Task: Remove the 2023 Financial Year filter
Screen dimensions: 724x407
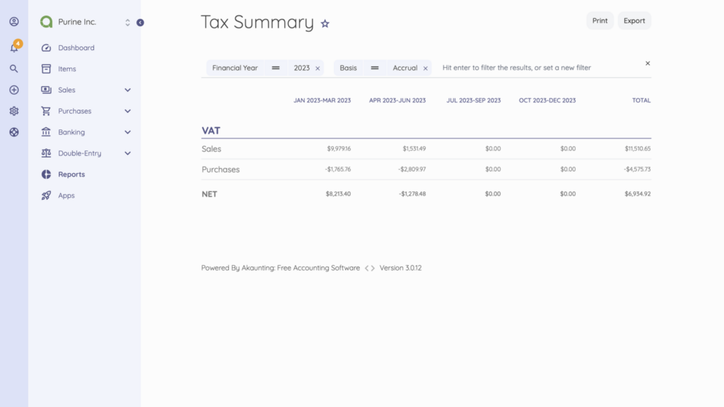Action: tap(317, 68)
